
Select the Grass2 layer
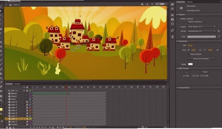14,96
